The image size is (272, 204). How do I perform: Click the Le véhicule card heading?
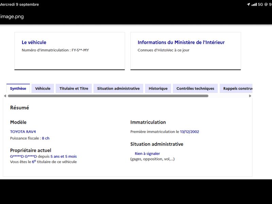click(x=34, y=42)
